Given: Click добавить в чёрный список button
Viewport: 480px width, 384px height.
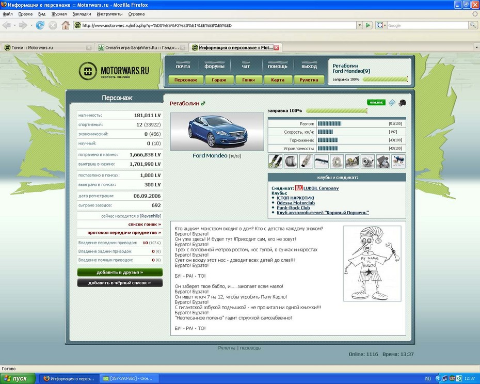Looking at the screenshot, I should click(x=120, y=283).
